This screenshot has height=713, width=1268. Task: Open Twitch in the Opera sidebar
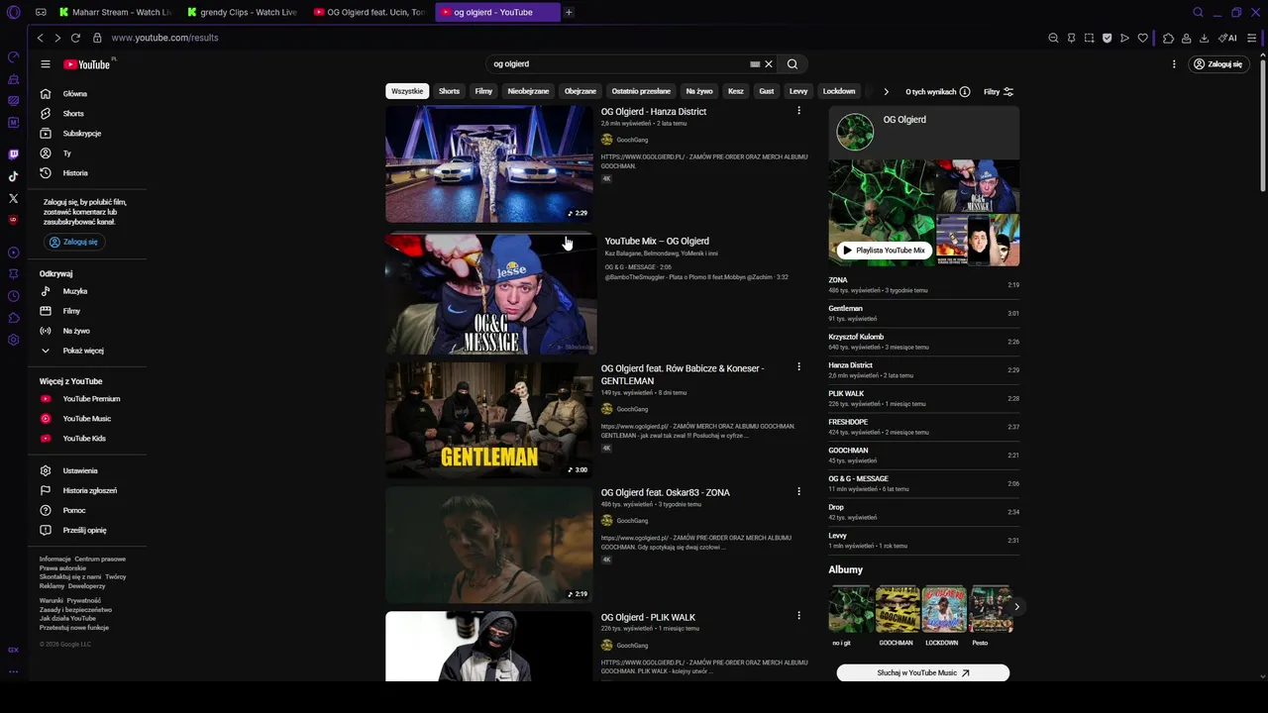click(13, 154)
